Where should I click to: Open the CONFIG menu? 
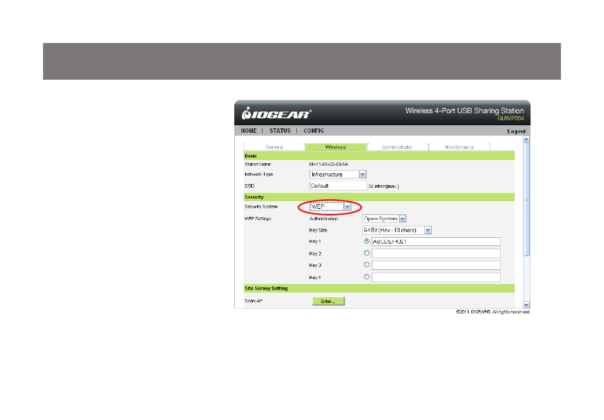pos(313,131)
